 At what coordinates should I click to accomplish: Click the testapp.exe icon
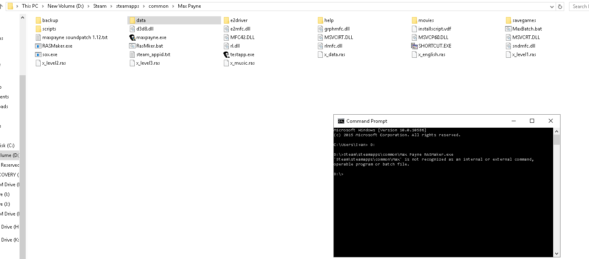coord(226,54)
